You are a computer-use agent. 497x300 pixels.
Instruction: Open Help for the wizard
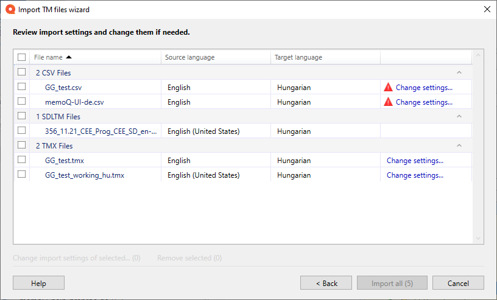click(38, 283)
